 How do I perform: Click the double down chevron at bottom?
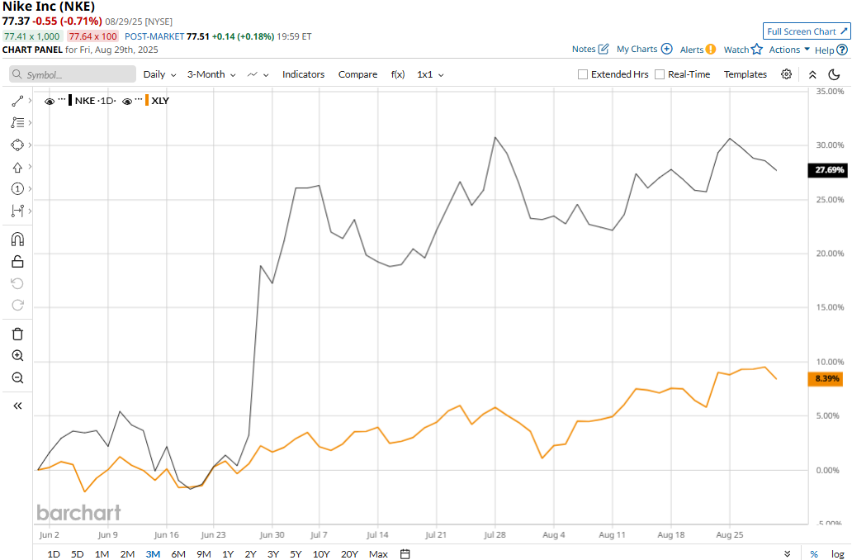pos(788,554)
